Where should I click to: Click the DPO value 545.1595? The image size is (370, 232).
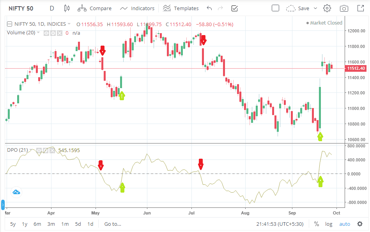pos(69,151)
